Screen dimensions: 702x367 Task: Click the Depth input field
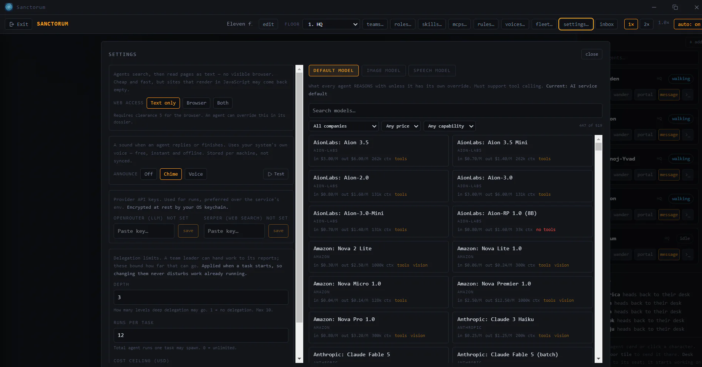[x=201, y=297]
